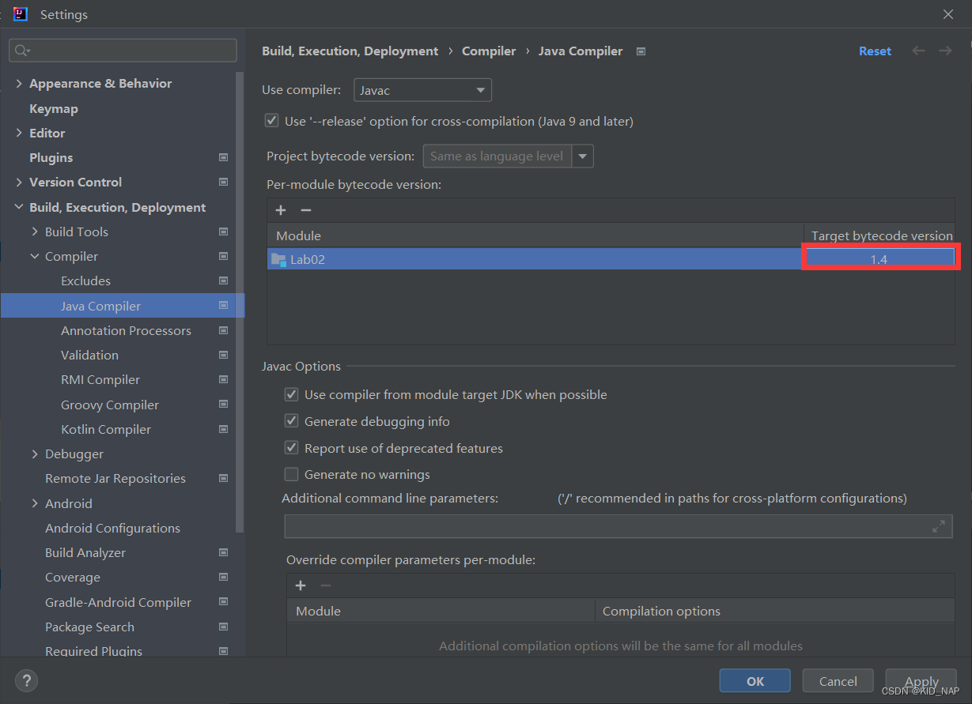Viewport: 972px width, 704px height.
Task: Enable Generate no warnings
Action: coord(291,474)
